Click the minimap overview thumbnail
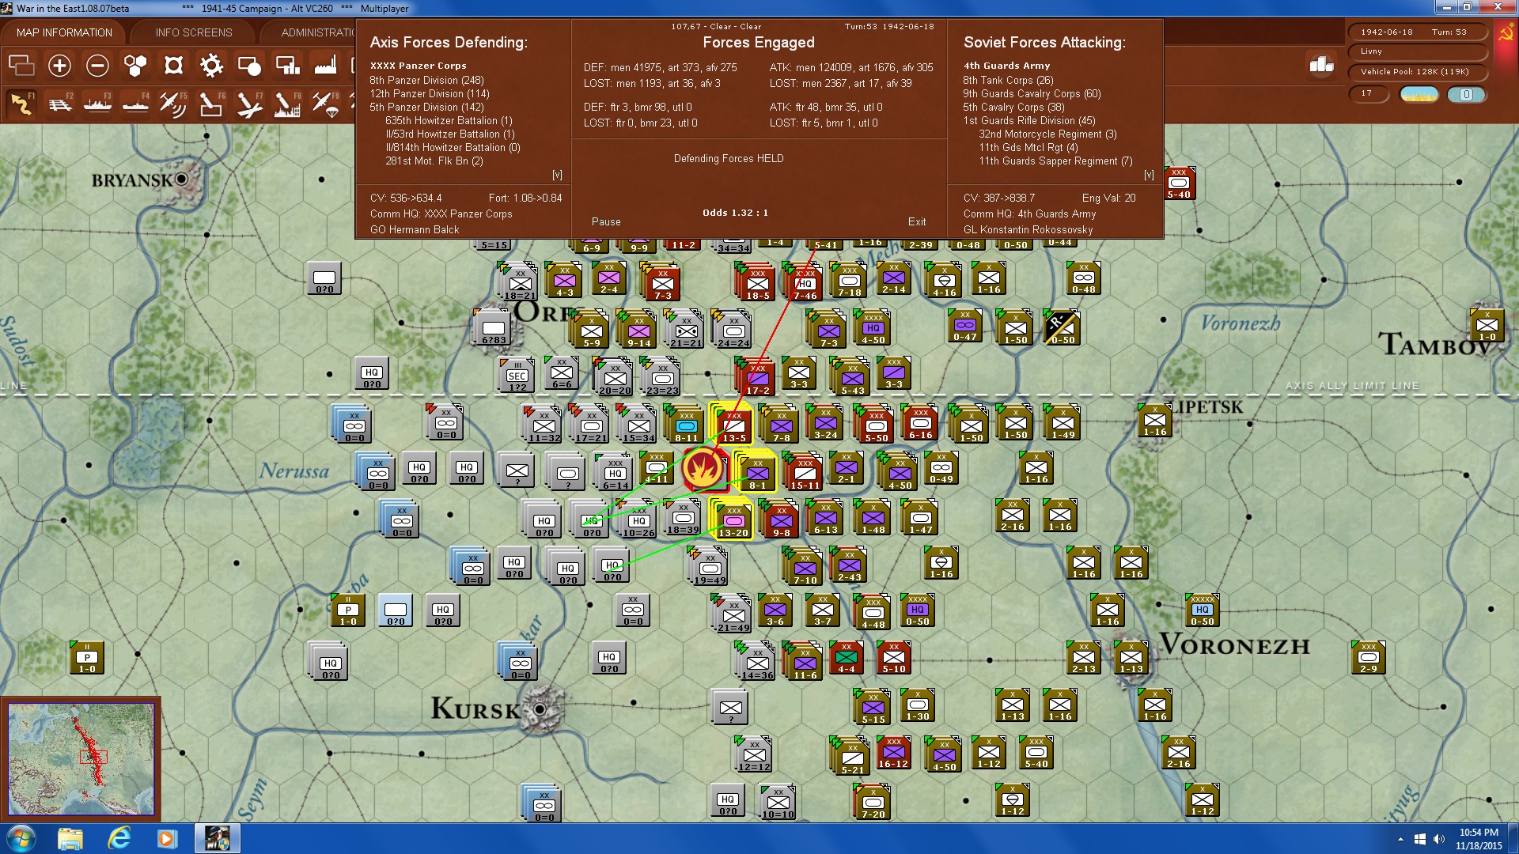The width and height of the screenshot is (1519, 854). pos(81,759)
